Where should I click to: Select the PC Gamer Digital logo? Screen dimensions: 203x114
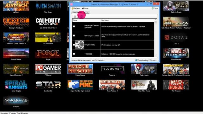click(48, 69)
